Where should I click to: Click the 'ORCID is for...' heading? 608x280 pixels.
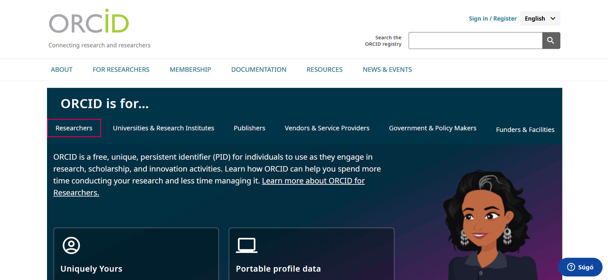tap(105, 104)
